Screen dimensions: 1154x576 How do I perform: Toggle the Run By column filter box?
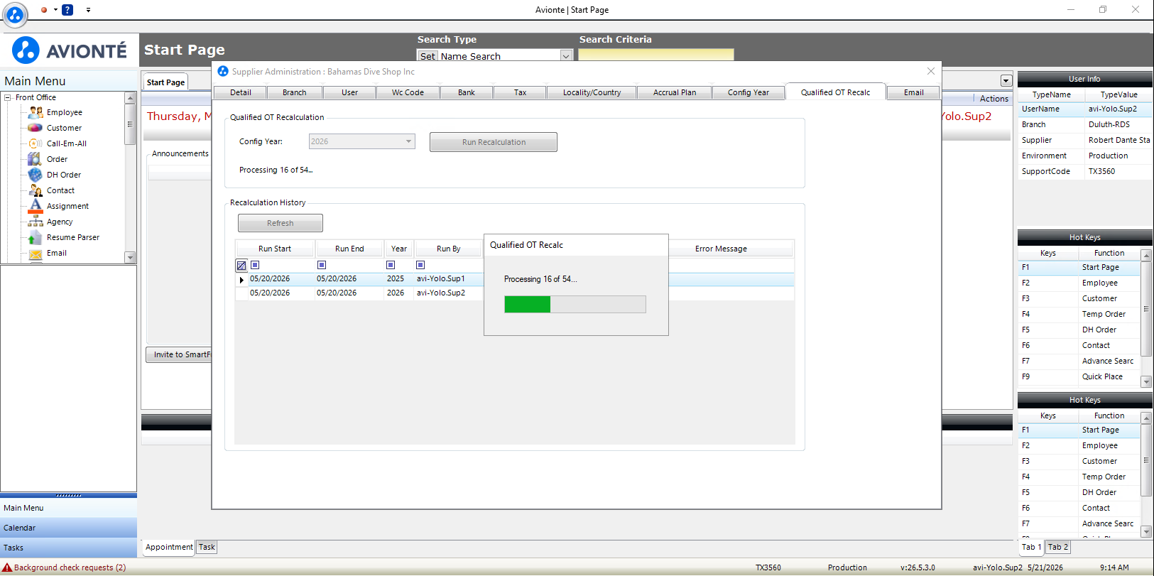coord(420,265)
